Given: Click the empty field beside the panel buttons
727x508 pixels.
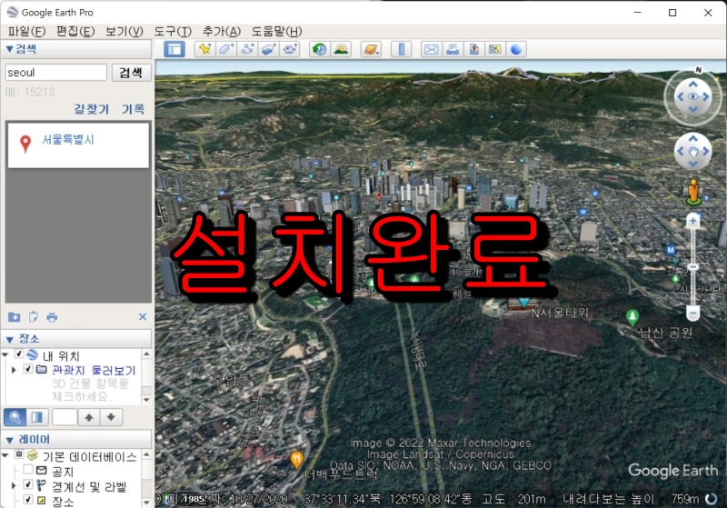Looking at the screenshot, I should (65, 417).
